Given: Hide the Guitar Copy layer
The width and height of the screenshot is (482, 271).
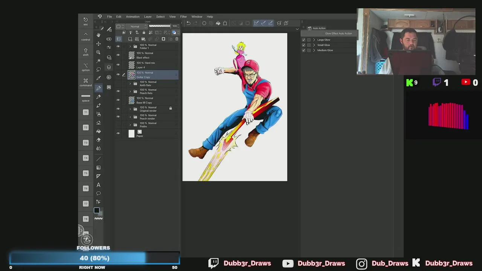Looking at the screenshot, I should click(118, 75).
